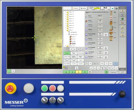
Task: Click the 85.0 speed readout field
Action: 105,8
